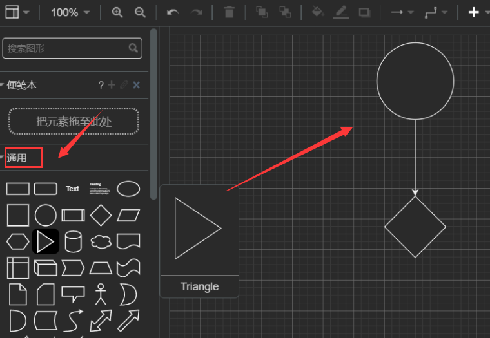Select the Text shape in the palette
Screen dimensions: 490x338
pyautogui.click(x=72, y=189)
